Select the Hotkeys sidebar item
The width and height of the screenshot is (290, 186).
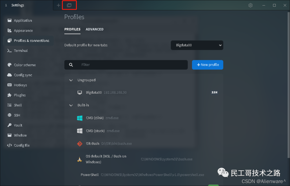(20, 85)
